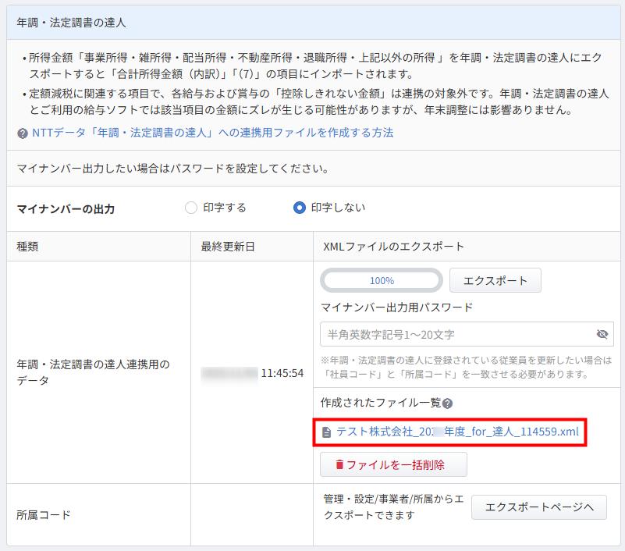This screenshot has width=625, height=551.
Task: Select the 印字しない radio button
Action: coord(299,208)
